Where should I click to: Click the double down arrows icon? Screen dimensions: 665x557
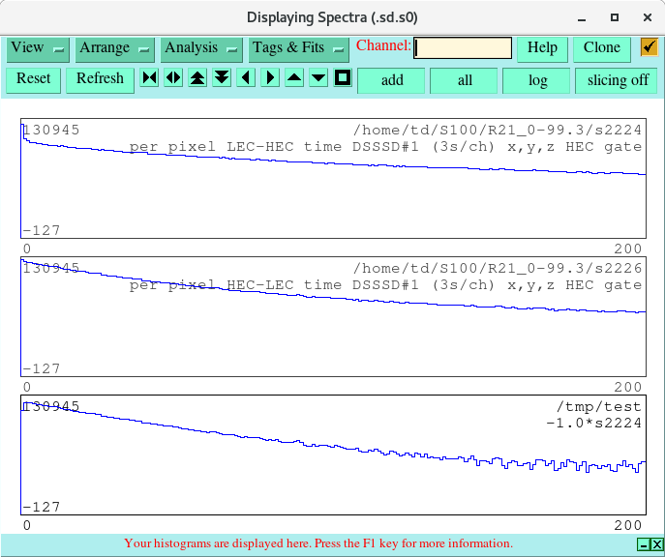click(222, 78)
